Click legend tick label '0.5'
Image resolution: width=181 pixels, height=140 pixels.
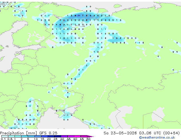(10, 139)
